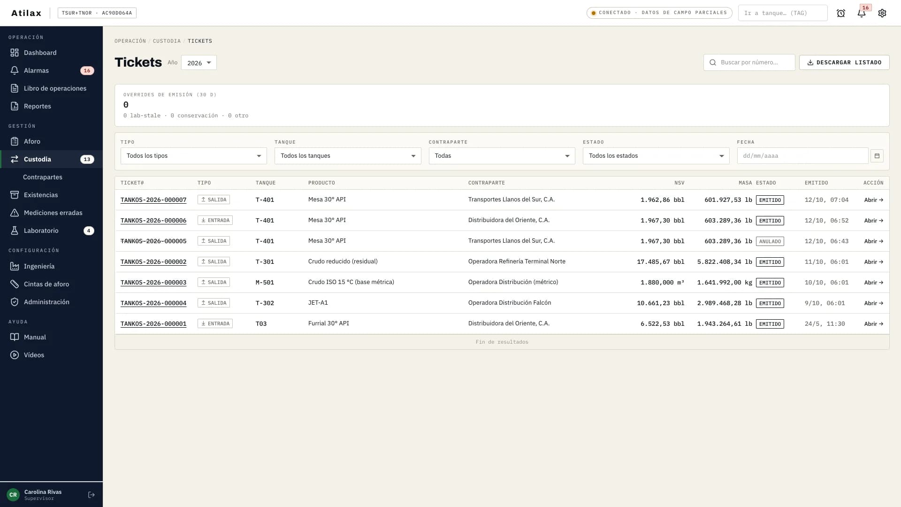Click the Manual book icon
This screenshot has height=507, width=901.
click(x=15, y=337)
